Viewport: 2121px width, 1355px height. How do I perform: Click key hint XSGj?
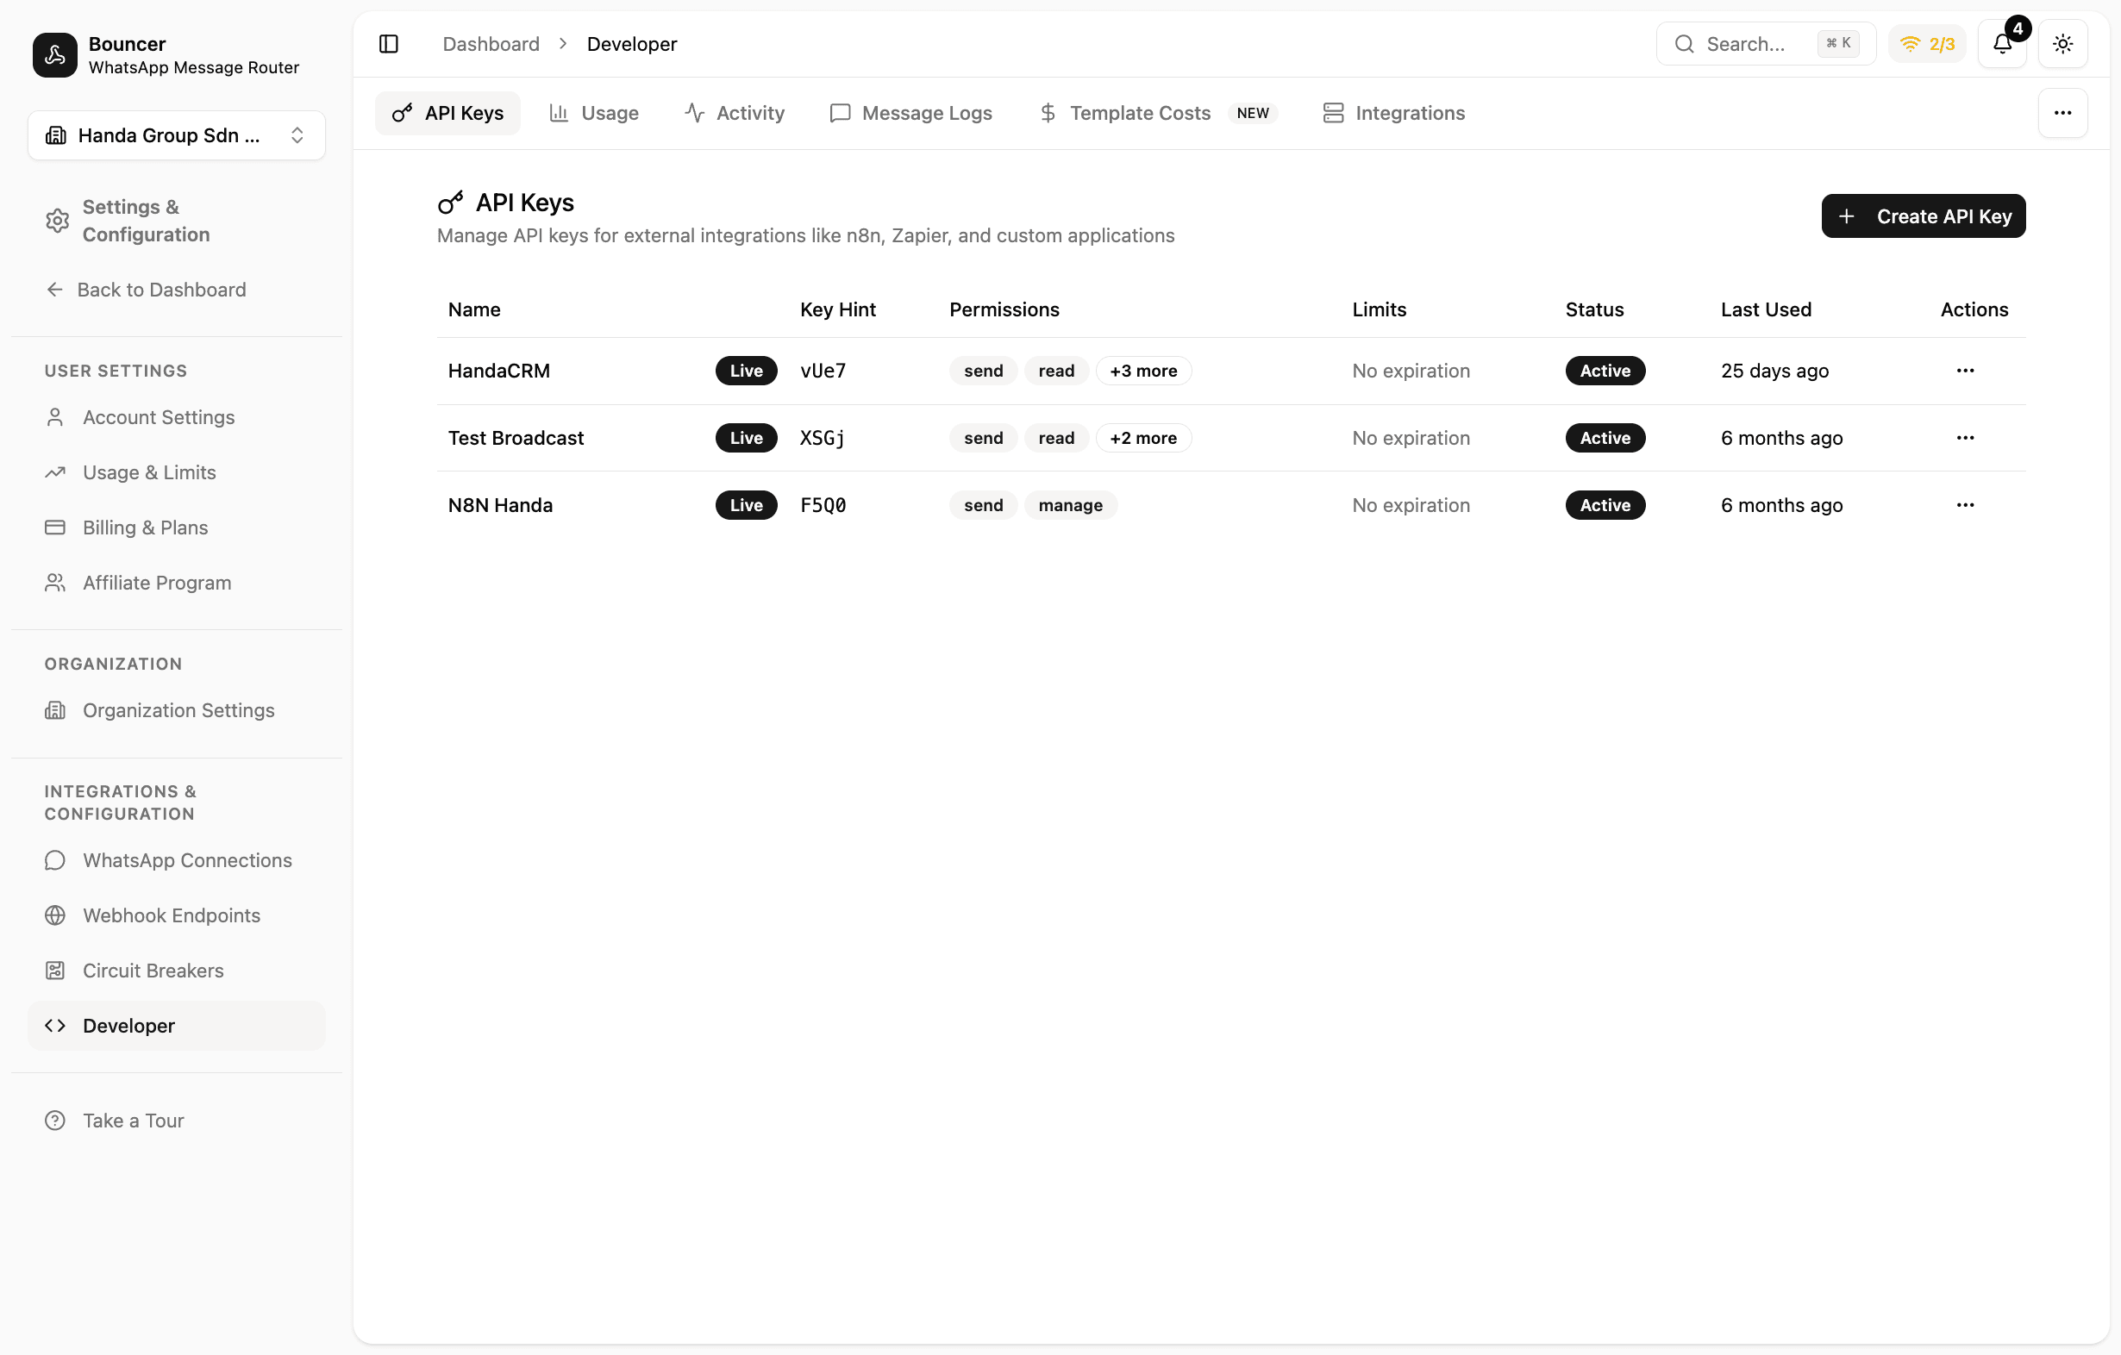[x=822, y=438]
